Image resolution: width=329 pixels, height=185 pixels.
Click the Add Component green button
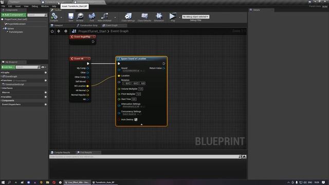(14, 15)
